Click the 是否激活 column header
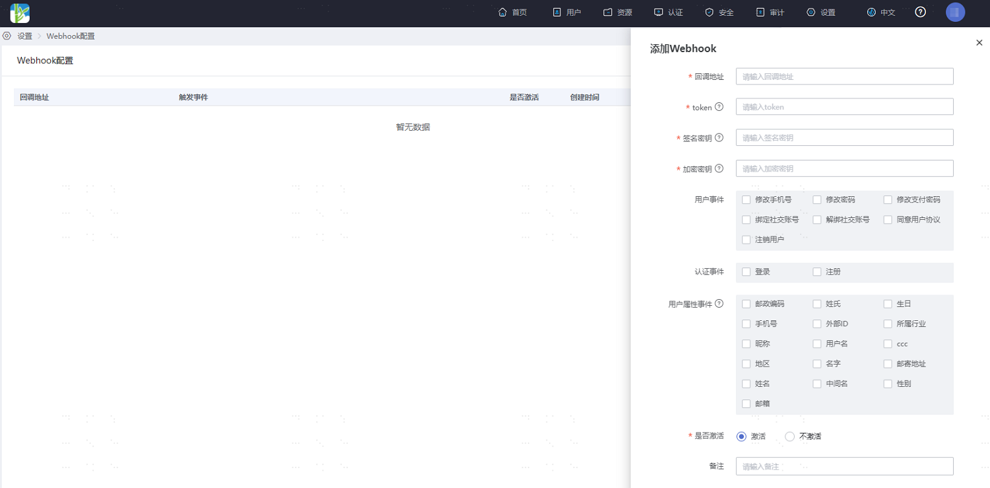The height and width of the screenshot is (488, 990). click(524, 97)
